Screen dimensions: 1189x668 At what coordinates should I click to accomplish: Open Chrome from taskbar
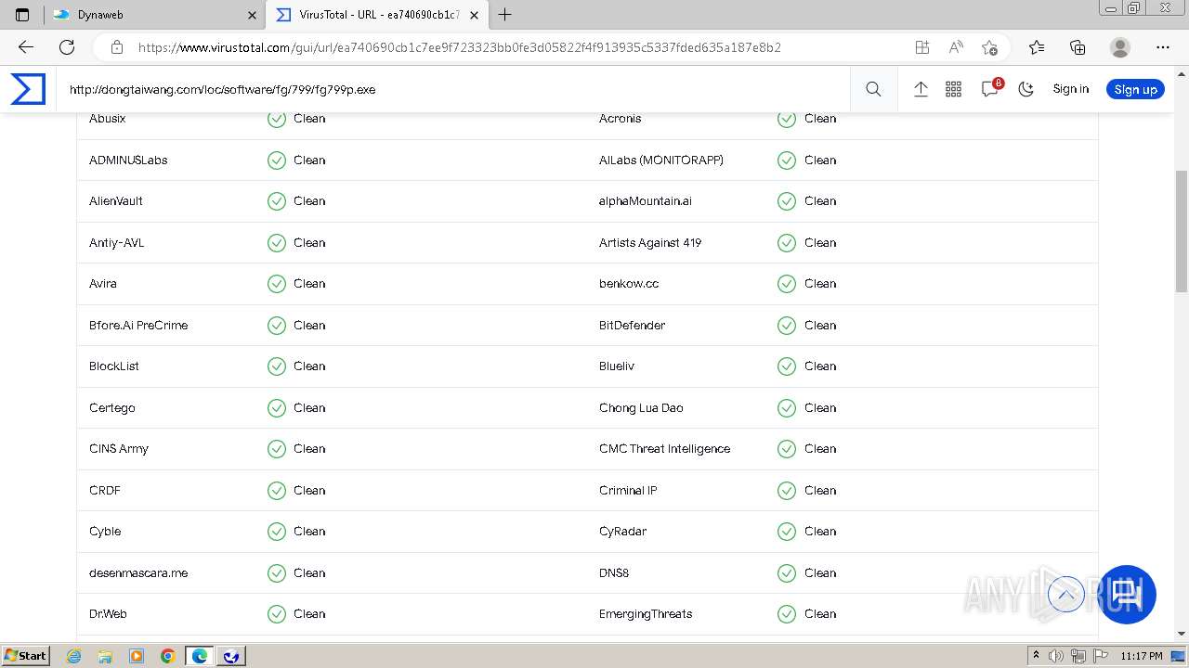pyautogui.click(x=168, y=656)
